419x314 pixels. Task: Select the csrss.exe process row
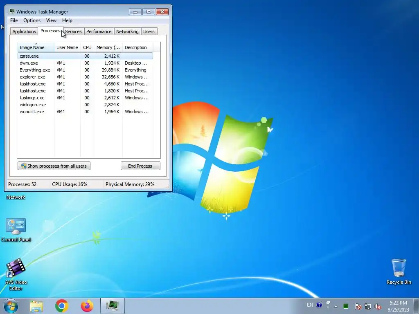(85, 56)
